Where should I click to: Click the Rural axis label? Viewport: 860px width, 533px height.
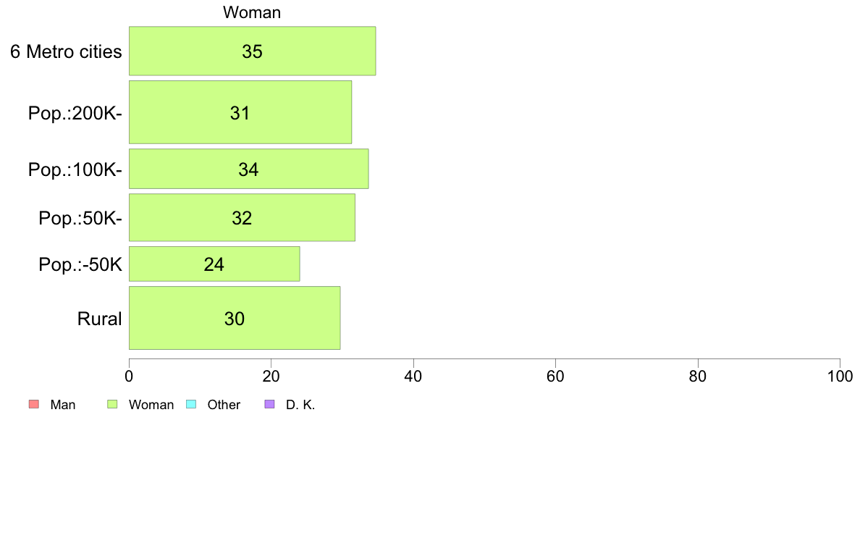(99, 319)
